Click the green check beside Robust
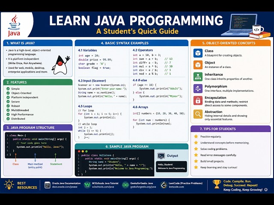The image size is (274, 205). click(8, 106)
